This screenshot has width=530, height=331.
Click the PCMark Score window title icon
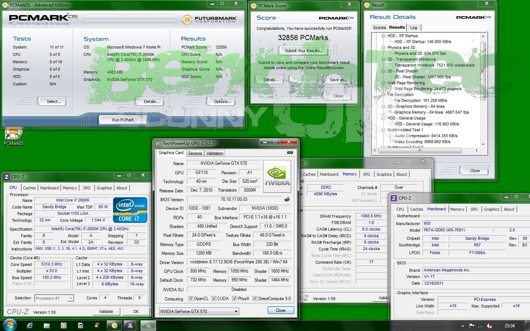[x=254, y=6]
